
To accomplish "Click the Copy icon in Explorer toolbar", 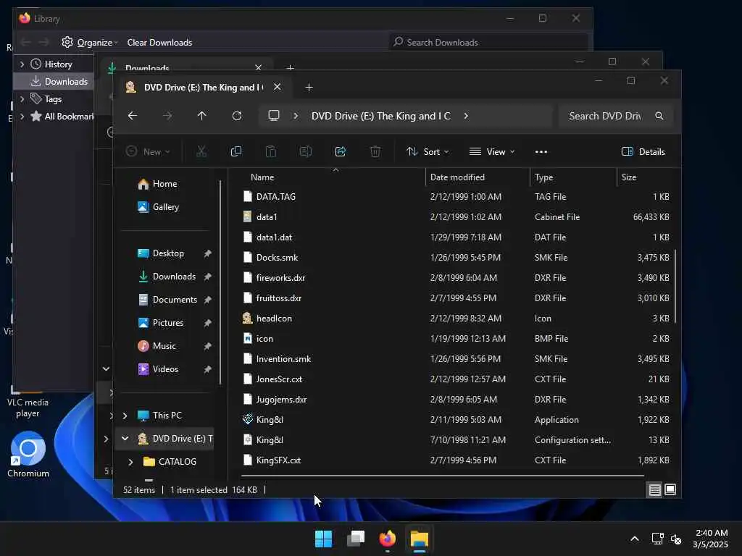I will [x=235, y=152].
